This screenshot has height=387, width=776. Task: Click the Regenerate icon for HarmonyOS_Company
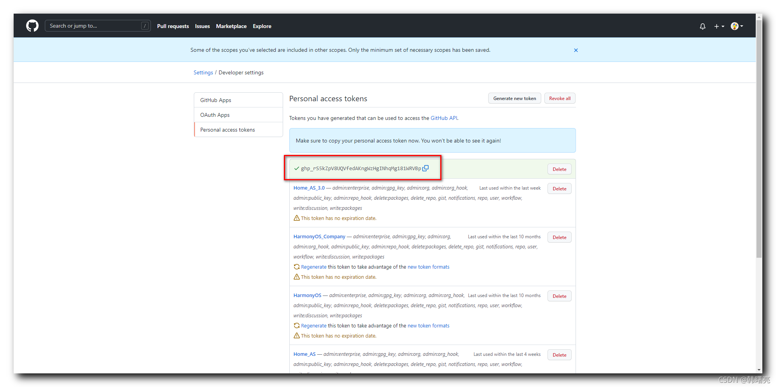[x=296, y=267]
